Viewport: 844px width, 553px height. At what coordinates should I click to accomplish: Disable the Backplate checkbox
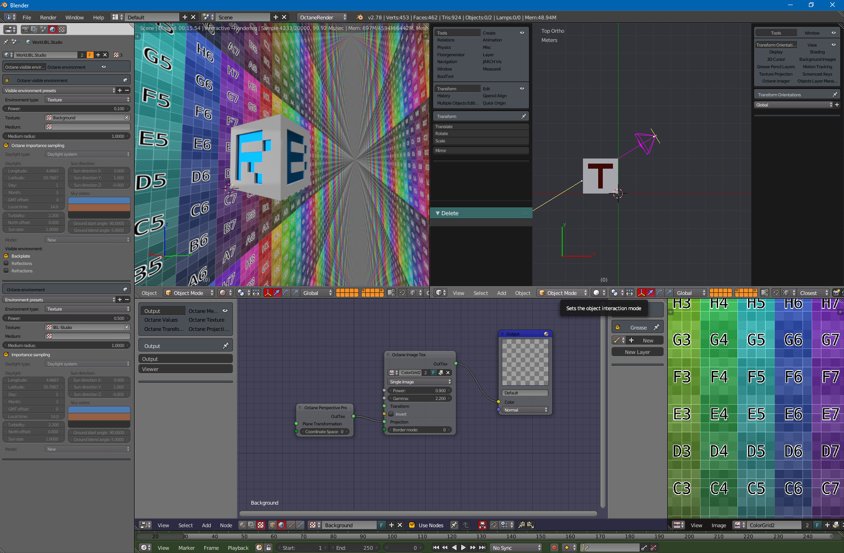tap(6, 256)
